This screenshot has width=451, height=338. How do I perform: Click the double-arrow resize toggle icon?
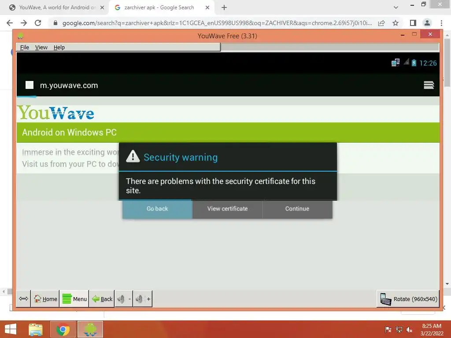[23, 299]
